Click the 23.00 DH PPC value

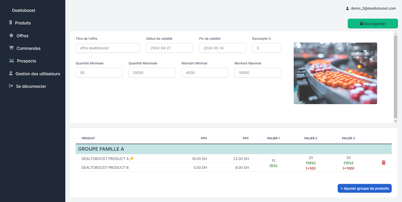(x=241, y=159)
